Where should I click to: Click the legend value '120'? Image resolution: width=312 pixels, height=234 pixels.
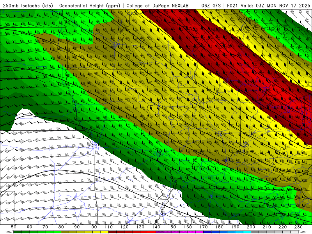[124, 227]
